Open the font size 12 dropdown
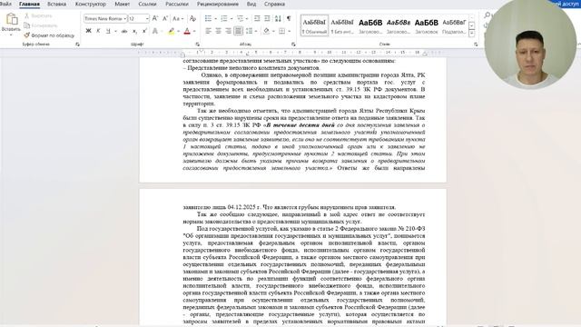 [x=147, y=18]
